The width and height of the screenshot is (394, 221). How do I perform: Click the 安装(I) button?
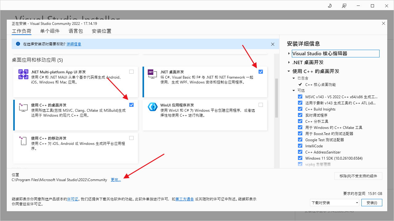(372, 203)
